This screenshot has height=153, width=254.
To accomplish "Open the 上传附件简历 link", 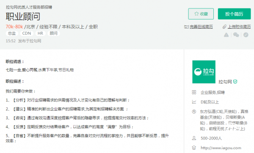I will click(239, 27).
